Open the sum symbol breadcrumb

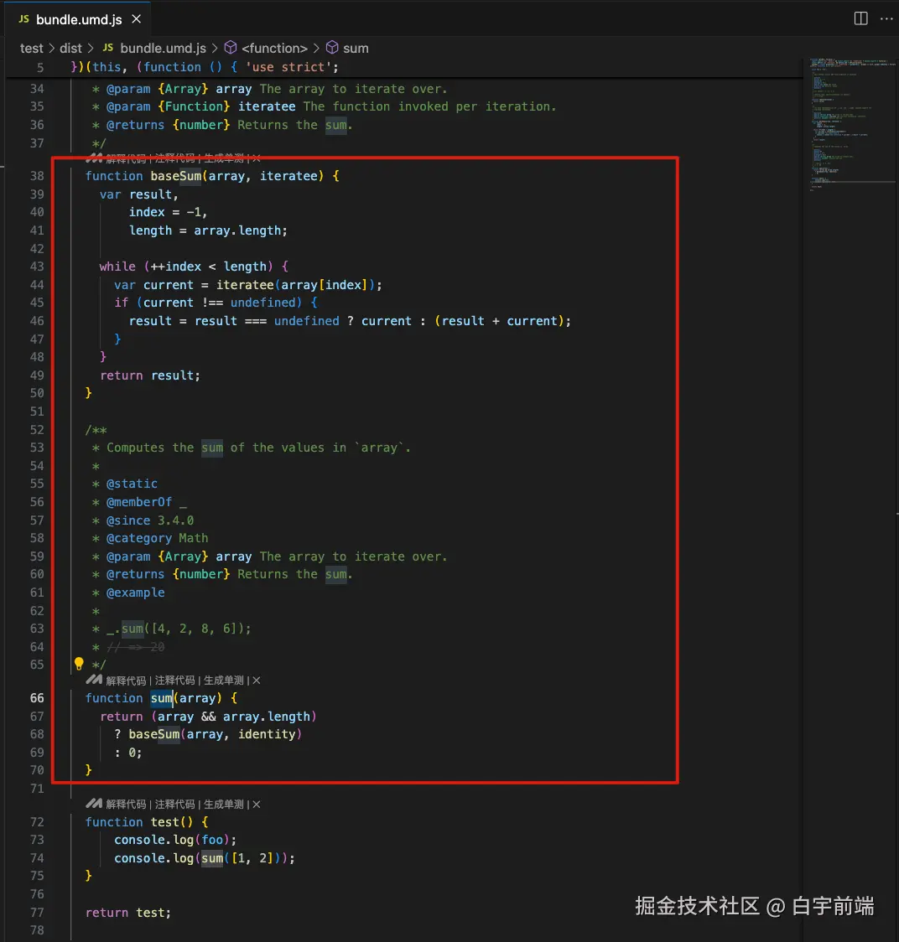click(347, 48)
